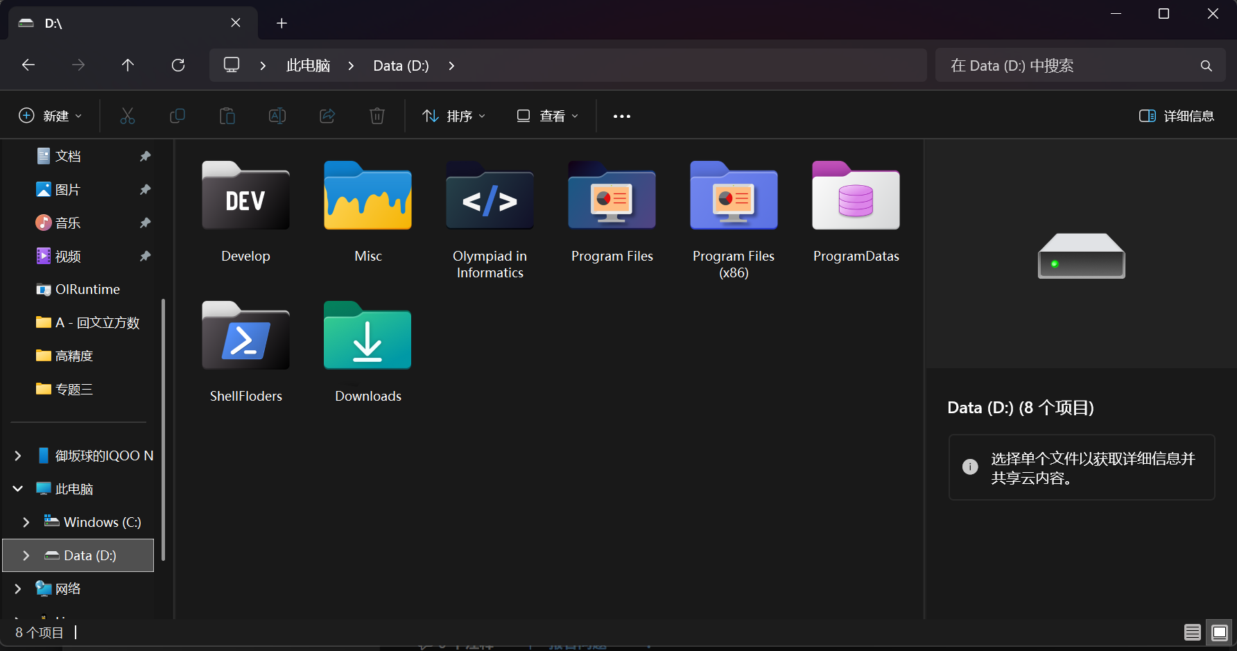
Task: Switch to large icons view layout
Action: 1220,632
